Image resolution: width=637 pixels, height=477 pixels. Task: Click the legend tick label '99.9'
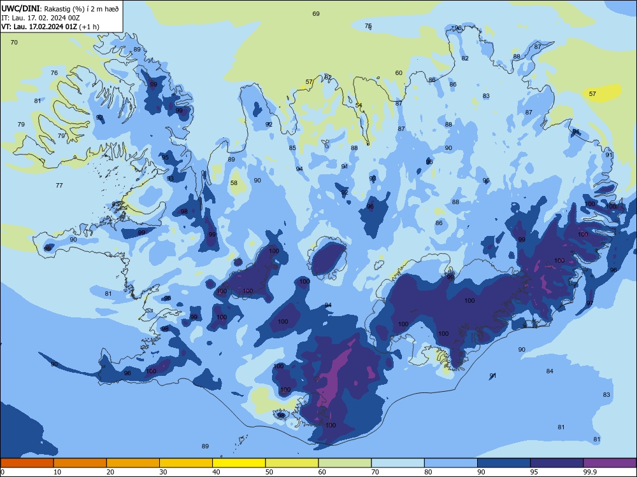pyautogui.click(x=590, y=472)
